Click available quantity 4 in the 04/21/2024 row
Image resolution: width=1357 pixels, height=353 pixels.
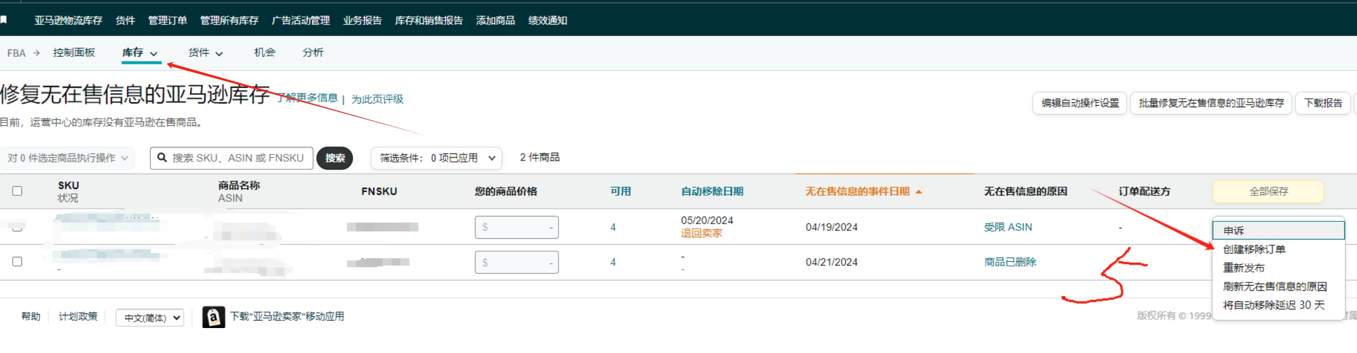613,262
